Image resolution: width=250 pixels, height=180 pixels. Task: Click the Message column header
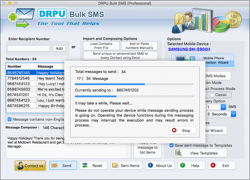50,67
